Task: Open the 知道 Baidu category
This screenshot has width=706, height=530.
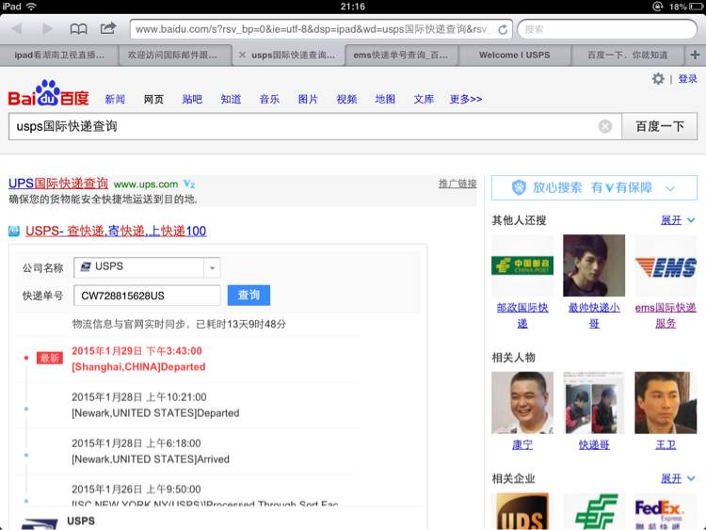Action: (231, 99)
